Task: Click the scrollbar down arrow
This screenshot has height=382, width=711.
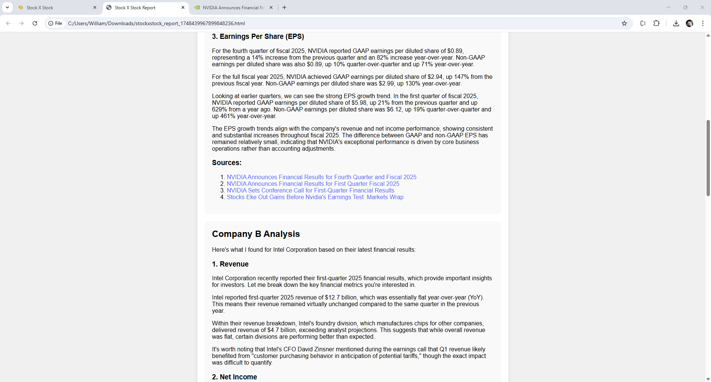Action: pos(708,379)
